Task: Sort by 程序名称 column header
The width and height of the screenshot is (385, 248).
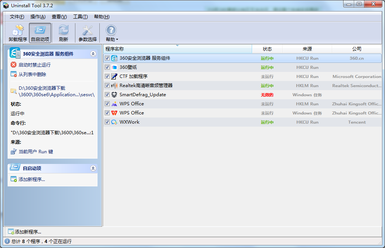Action: click(x=177, y=49)
